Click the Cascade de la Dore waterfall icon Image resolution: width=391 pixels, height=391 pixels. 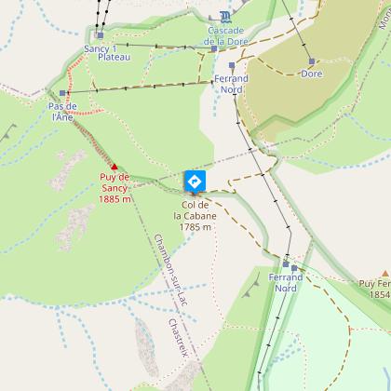pos(225,17)
